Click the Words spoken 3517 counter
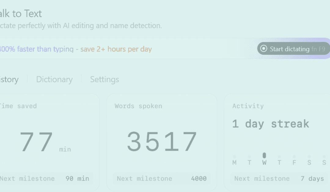The height and width of the screenshot is (192, 330). tap(162, 141)
